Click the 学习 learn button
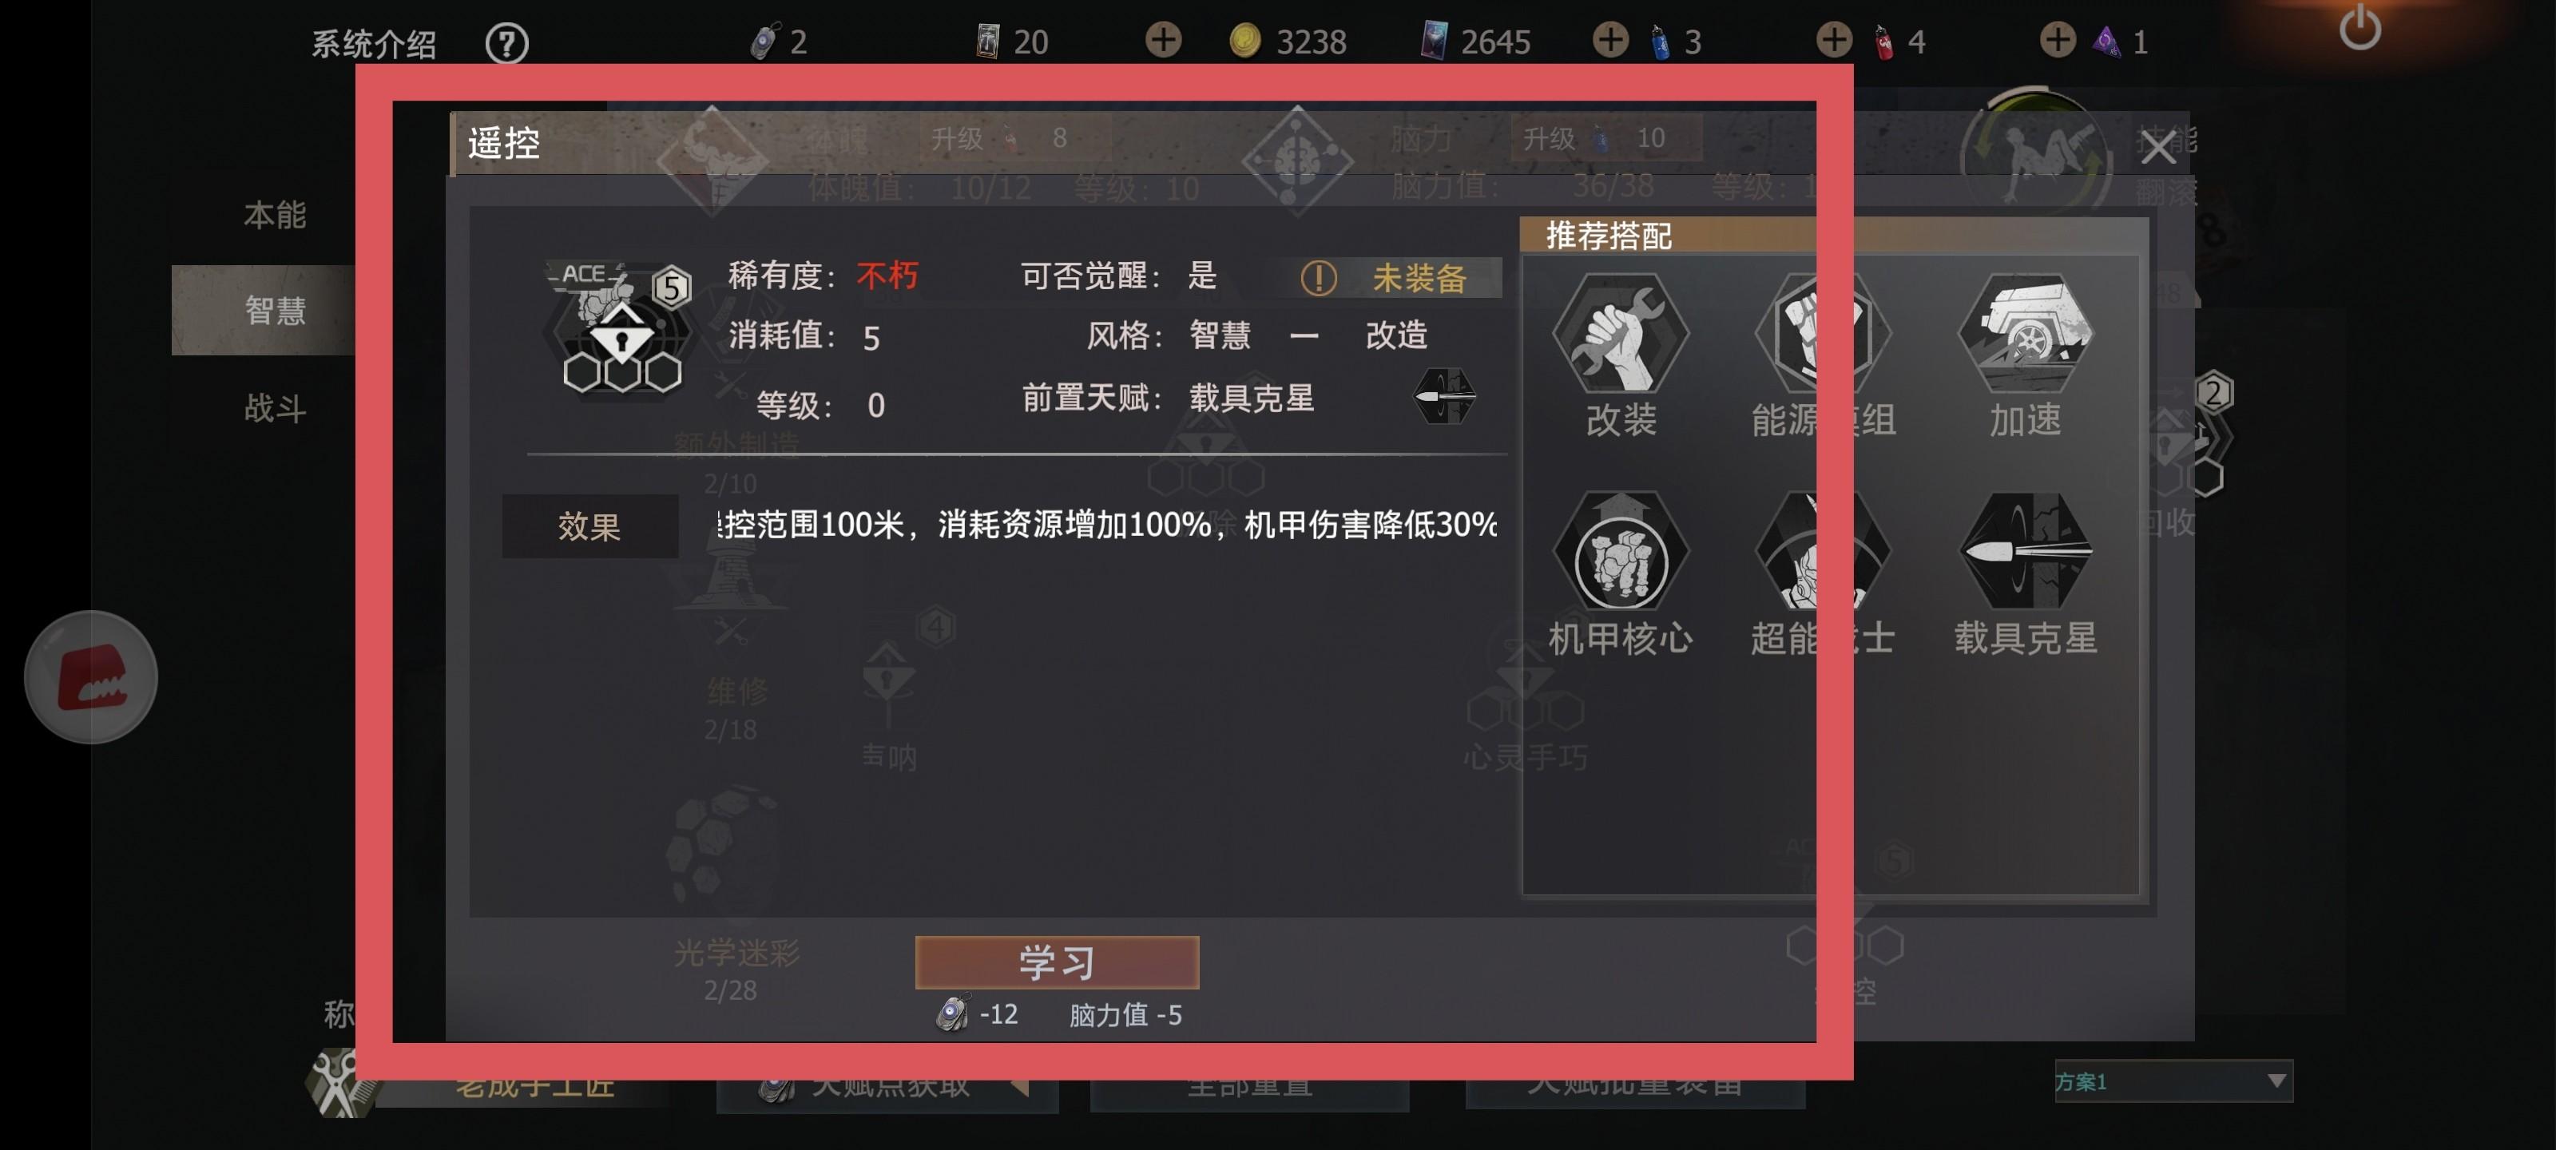This screenshot has height=1150, width=2556. [1057, 962]
